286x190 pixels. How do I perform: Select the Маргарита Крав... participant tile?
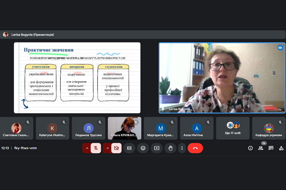160,128
